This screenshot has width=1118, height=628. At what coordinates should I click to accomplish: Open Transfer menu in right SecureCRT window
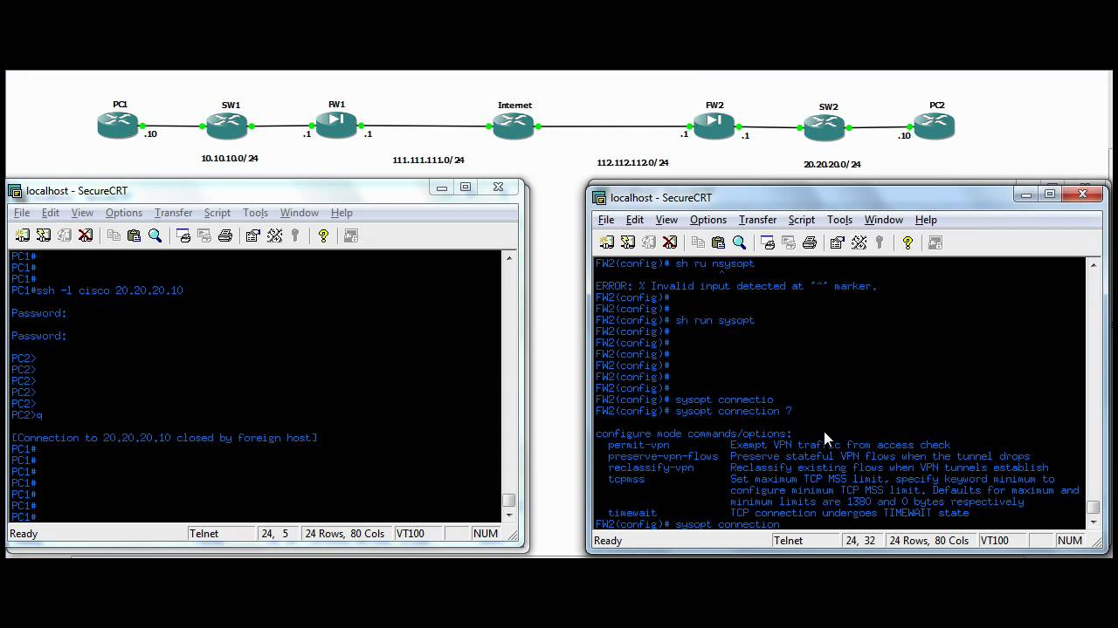[x=758, y=220]
